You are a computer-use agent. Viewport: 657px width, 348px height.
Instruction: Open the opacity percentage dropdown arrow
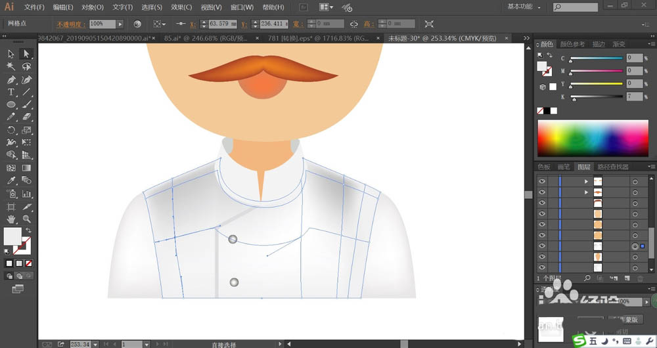[x=120, y=24]
